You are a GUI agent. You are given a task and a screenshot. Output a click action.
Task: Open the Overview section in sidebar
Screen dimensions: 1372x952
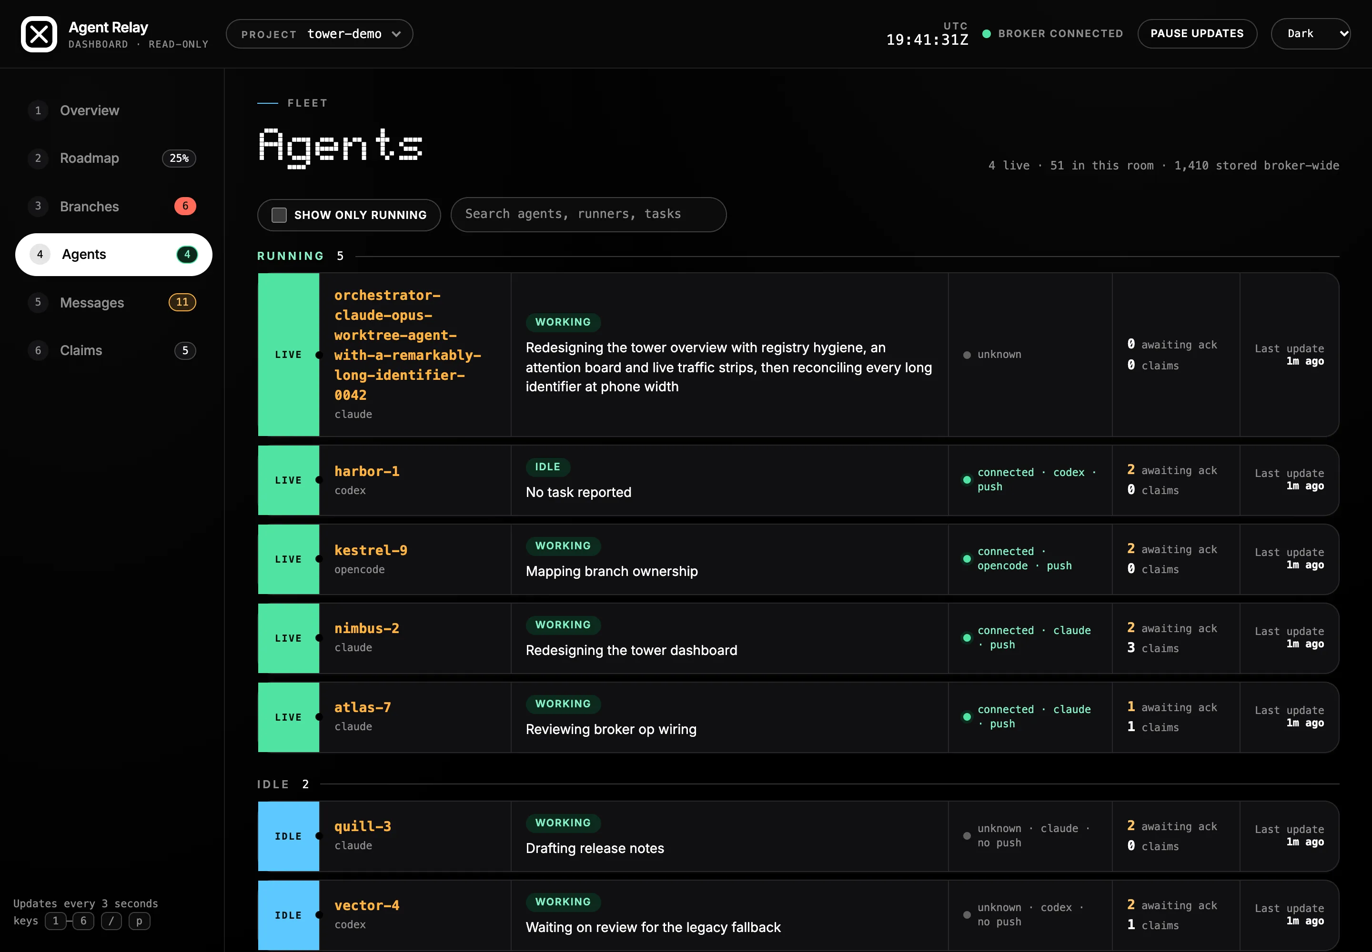point(113,110)
